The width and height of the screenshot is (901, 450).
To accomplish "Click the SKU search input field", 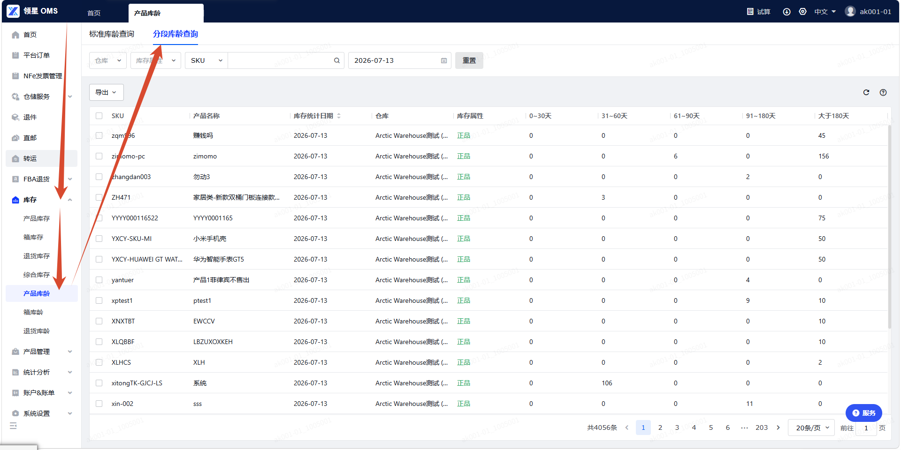I will pyautogui.click(x=281, y=60).
